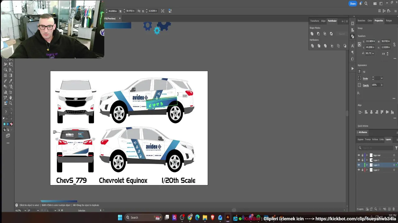The height and width of the screenshot is (223, 398).
Task: Toggle visibility of Layer 2
Action: tap(359, 170)
